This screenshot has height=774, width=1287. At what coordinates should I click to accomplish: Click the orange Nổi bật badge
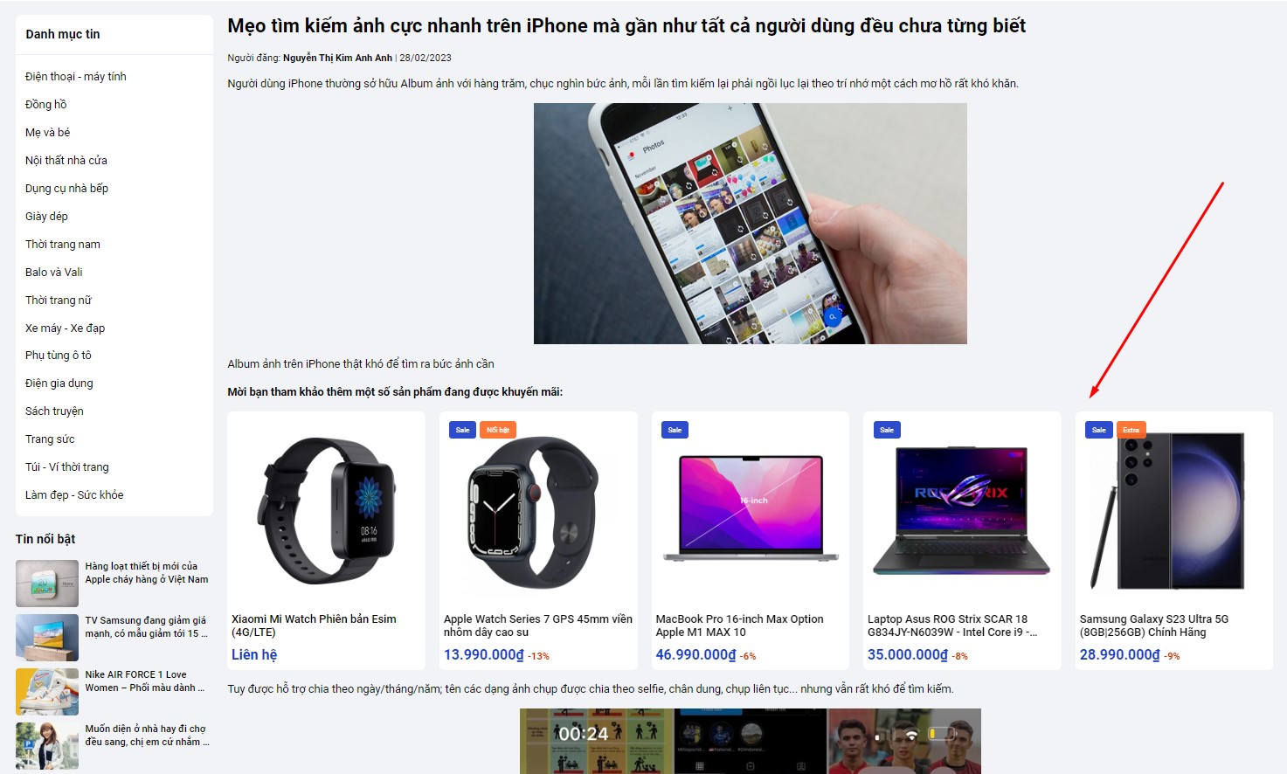tap(498, 430)
